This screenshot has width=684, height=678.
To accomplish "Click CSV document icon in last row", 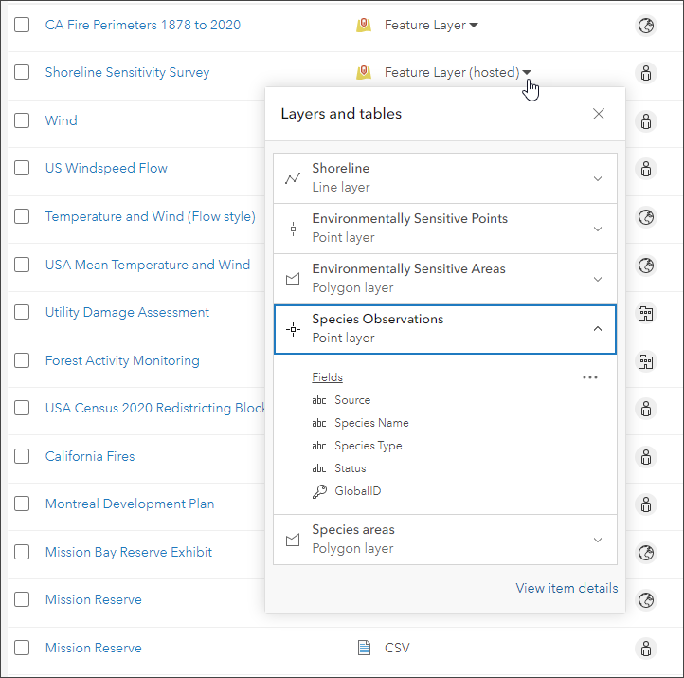I will click(364, 648).
